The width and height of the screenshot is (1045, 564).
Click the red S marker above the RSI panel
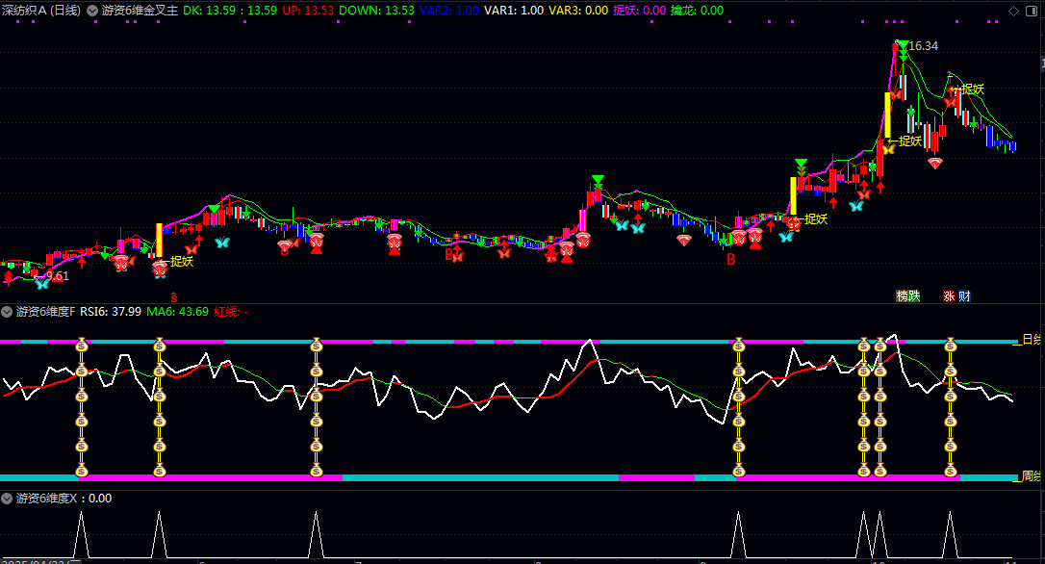point(174,295)
